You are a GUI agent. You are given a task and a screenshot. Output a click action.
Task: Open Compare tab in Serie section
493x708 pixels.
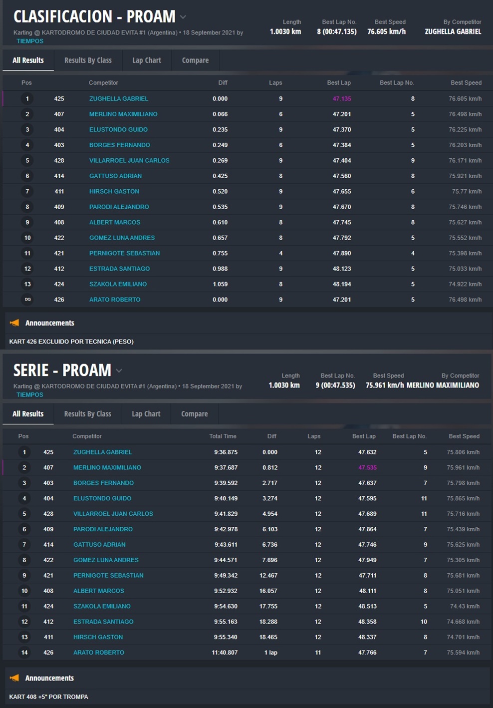click(x=194, y=414)
